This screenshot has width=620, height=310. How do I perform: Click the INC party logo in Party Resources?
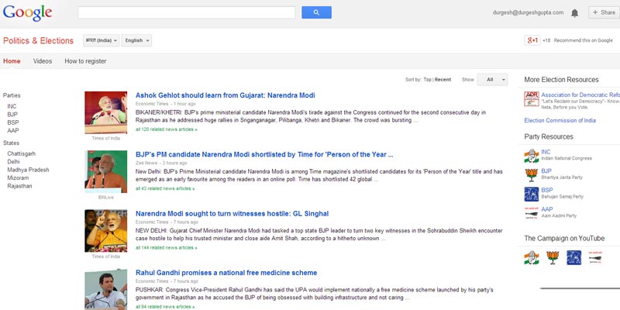click(x=531, y=154)
